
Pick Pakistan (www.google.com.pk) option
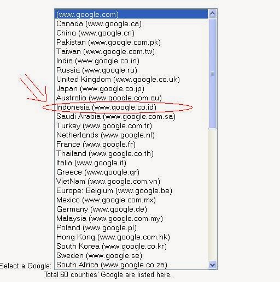pyautogui.click(x=131, y=42)
